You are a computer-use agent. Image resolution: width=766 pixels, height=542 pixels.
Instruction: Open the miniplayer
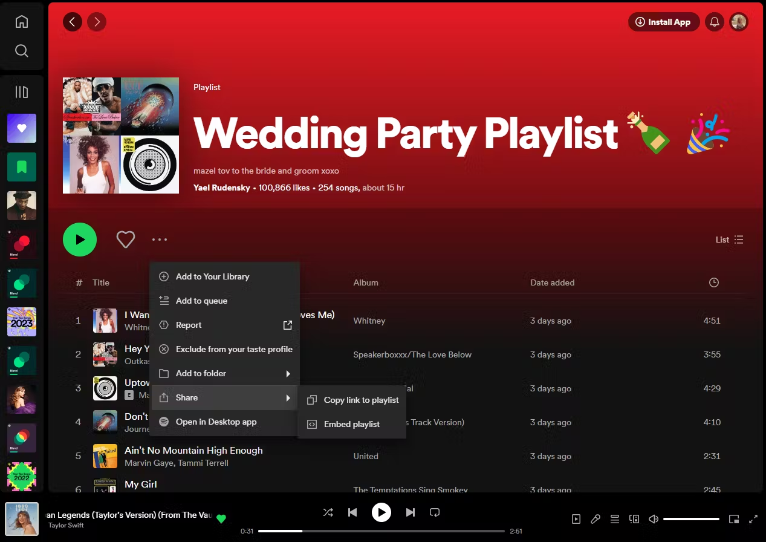734,519
